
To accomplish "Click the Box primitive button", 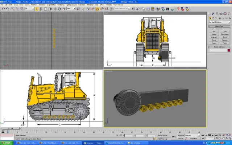I will point(214,32).
